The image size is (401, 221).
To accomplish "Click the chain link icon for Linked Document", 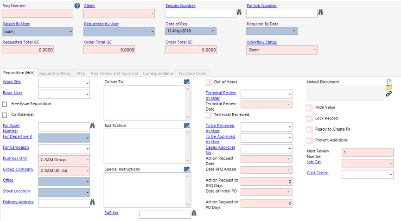I will (389, 94).
